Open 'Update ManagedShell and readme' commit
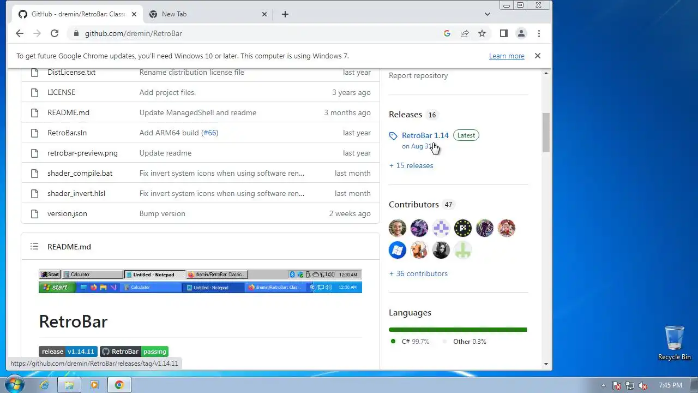698x393 pixels. tap(197, 112)
